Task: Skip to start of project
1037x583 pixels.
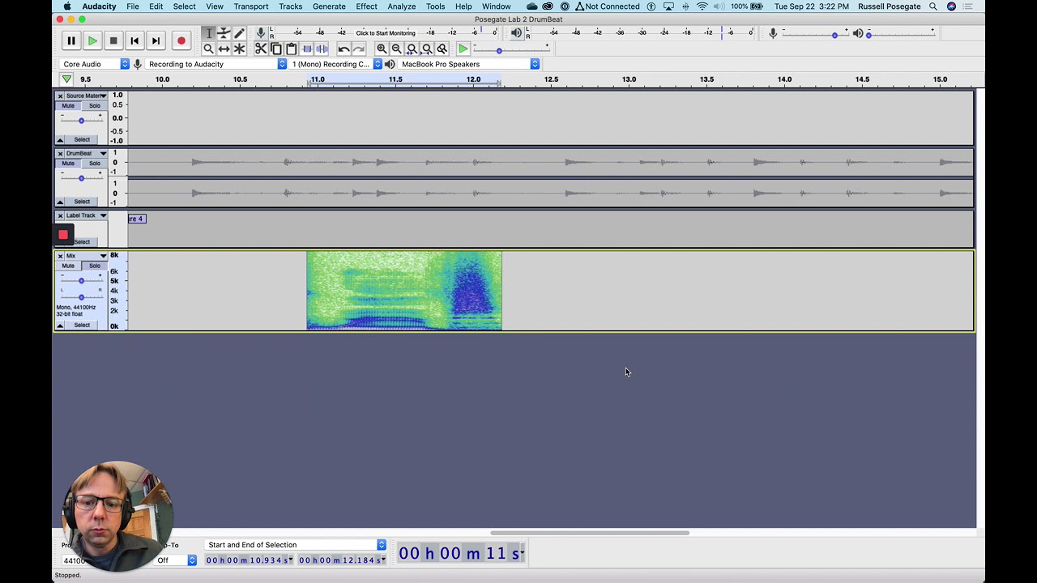Action: [x=134, y=40]
